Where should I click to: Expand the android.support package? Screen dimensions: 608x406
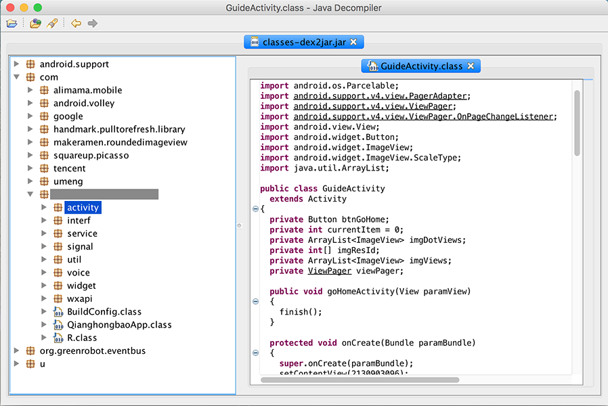click(x=17, y=64)
